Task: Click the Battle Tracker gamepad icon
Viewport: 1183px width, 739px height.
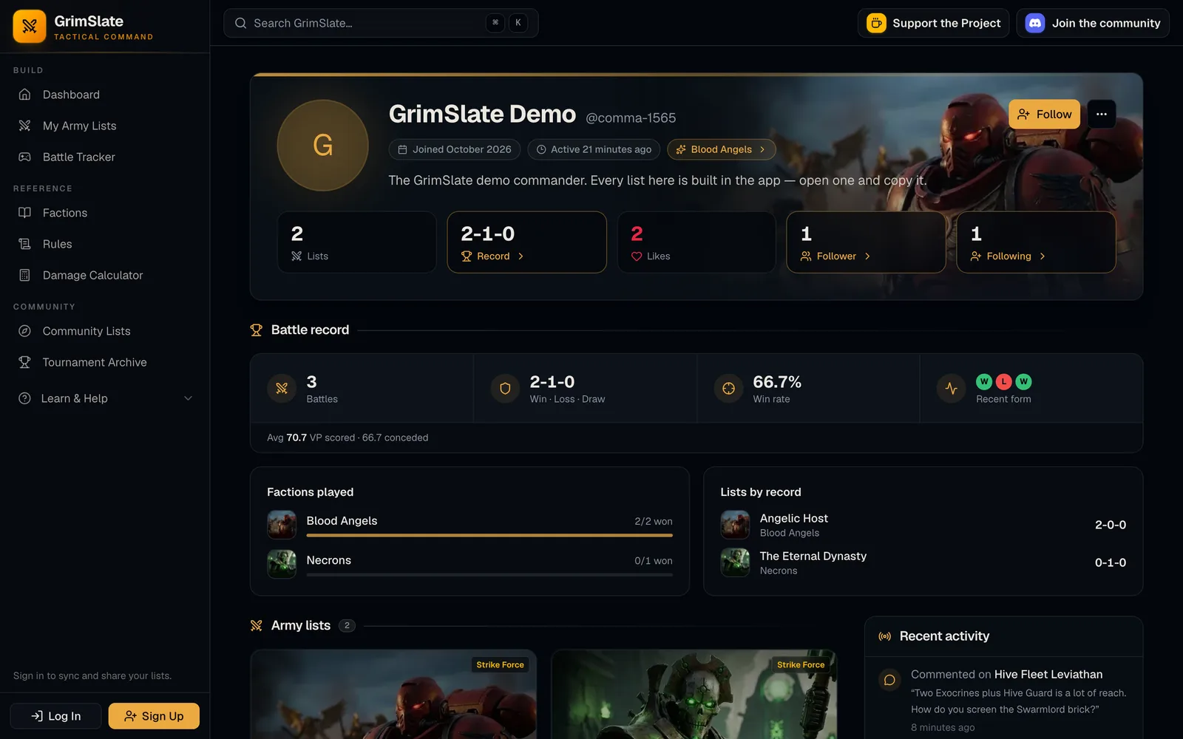Action: (24, 157)
